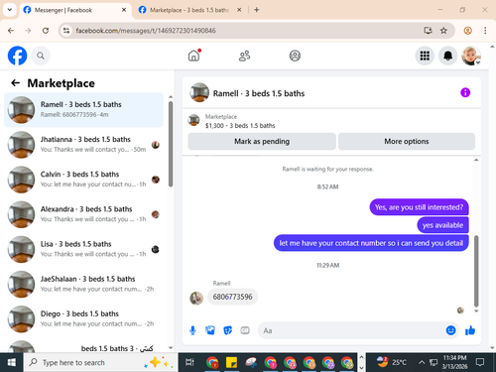Go to Facebook Home icon
Screen dimensions: 496x372
click(194, 56)
